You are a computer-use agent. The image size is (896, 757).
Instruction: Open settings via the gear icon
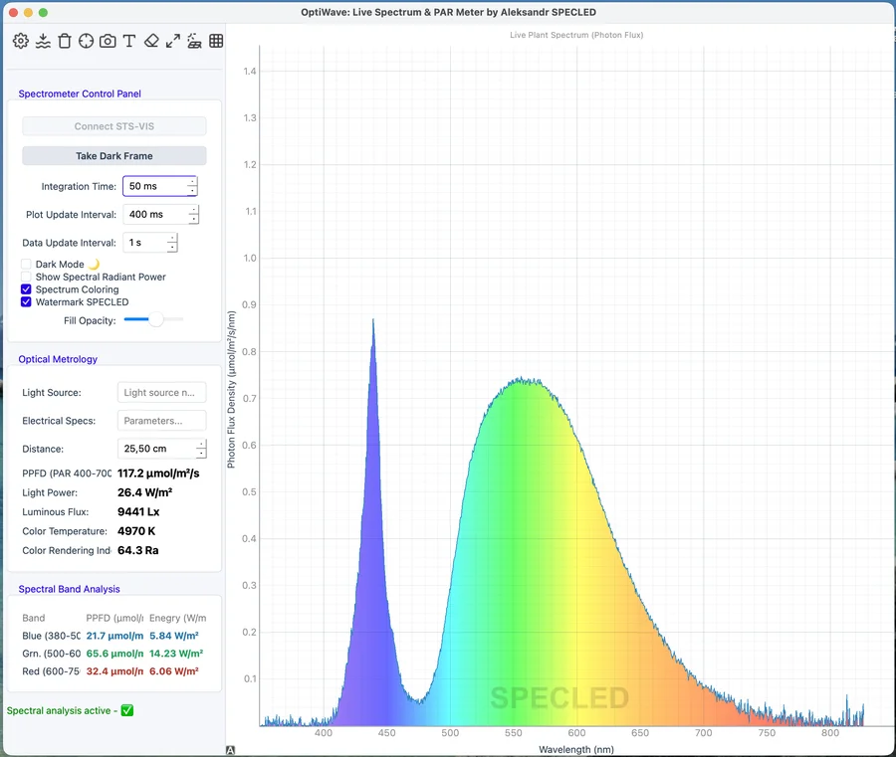pos(21,41)
